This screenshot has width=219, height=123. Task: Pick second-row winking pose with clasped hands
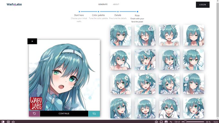click(169, 59)
